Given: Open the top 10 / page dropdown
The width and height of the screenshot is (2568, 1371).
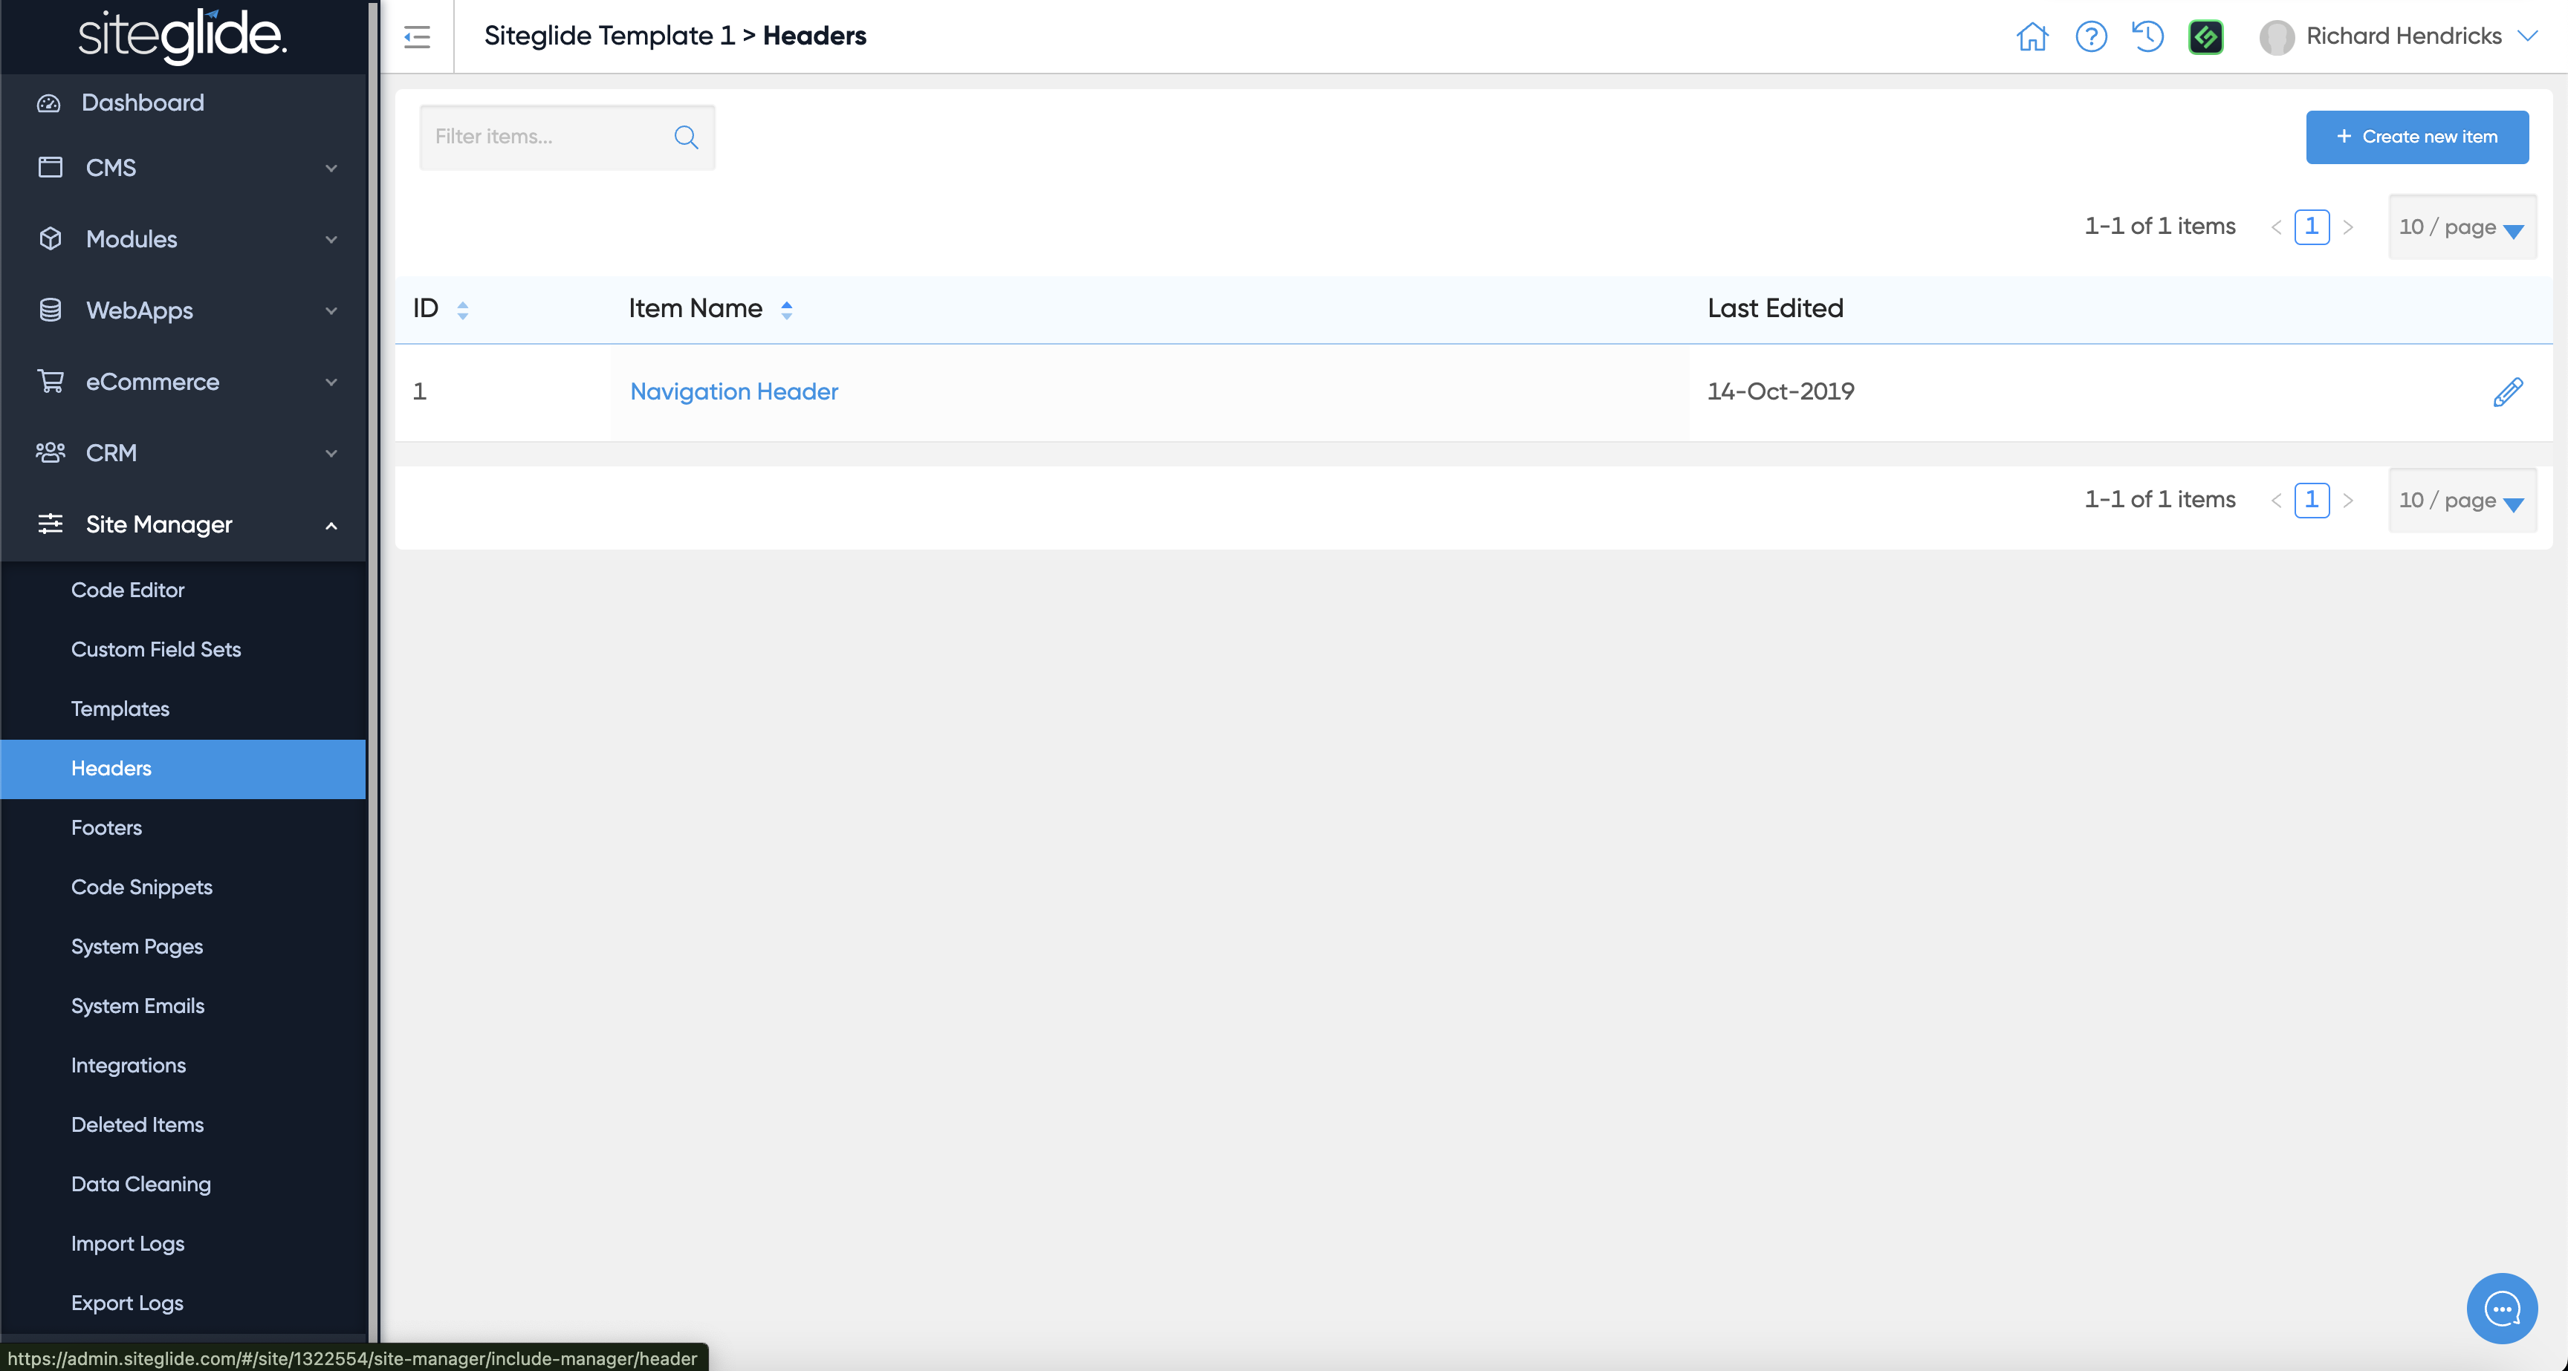Looking at the screenshot, I should tap(2461, 227).
